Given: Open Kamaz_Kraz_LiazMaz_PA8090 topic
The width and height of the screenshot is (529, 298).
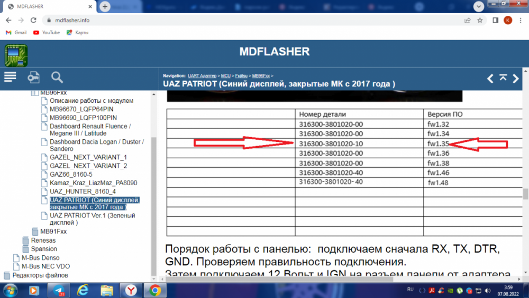Looking at the screenshot, I should [94, 183].
